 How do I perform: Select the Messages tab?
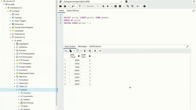(82, 46)
